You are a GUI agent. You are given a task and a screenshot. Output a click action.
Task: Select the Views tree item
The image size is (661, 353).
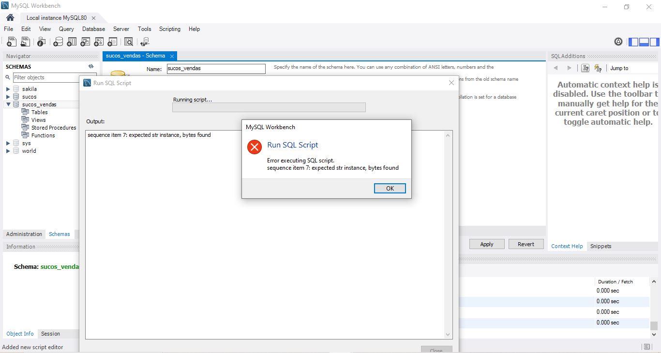pos(38,120)
